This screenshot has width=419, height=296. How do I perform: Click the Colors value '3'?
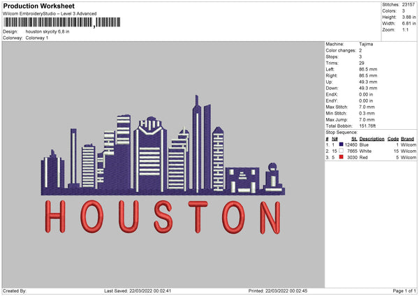tap(404, 11)
